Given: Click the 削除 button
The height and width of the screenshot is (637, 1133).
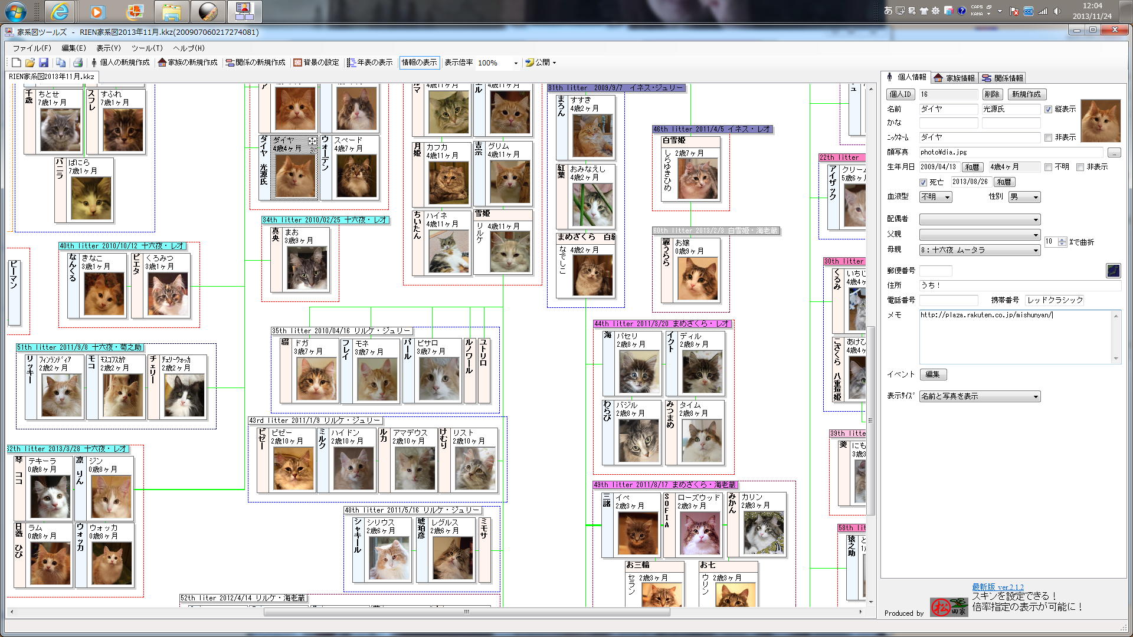Looking at the screenshot, I should (991, 94).
